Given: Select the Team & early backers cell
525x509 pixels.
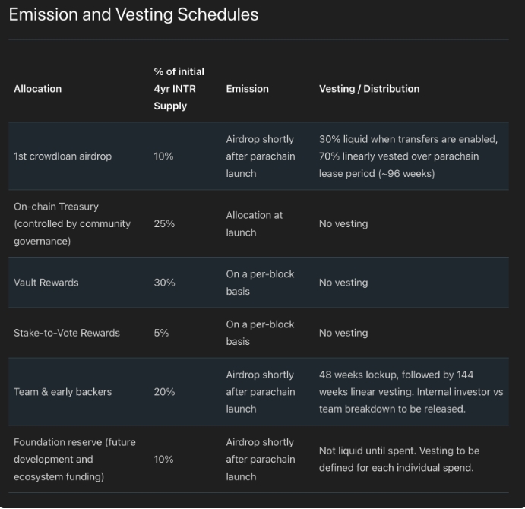Looking at the screenshot, I should click(x=62, y=392).
